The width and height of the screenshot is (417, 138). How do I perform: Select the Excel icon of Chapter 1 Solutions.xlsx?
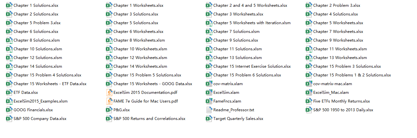[x=9, y=5]
